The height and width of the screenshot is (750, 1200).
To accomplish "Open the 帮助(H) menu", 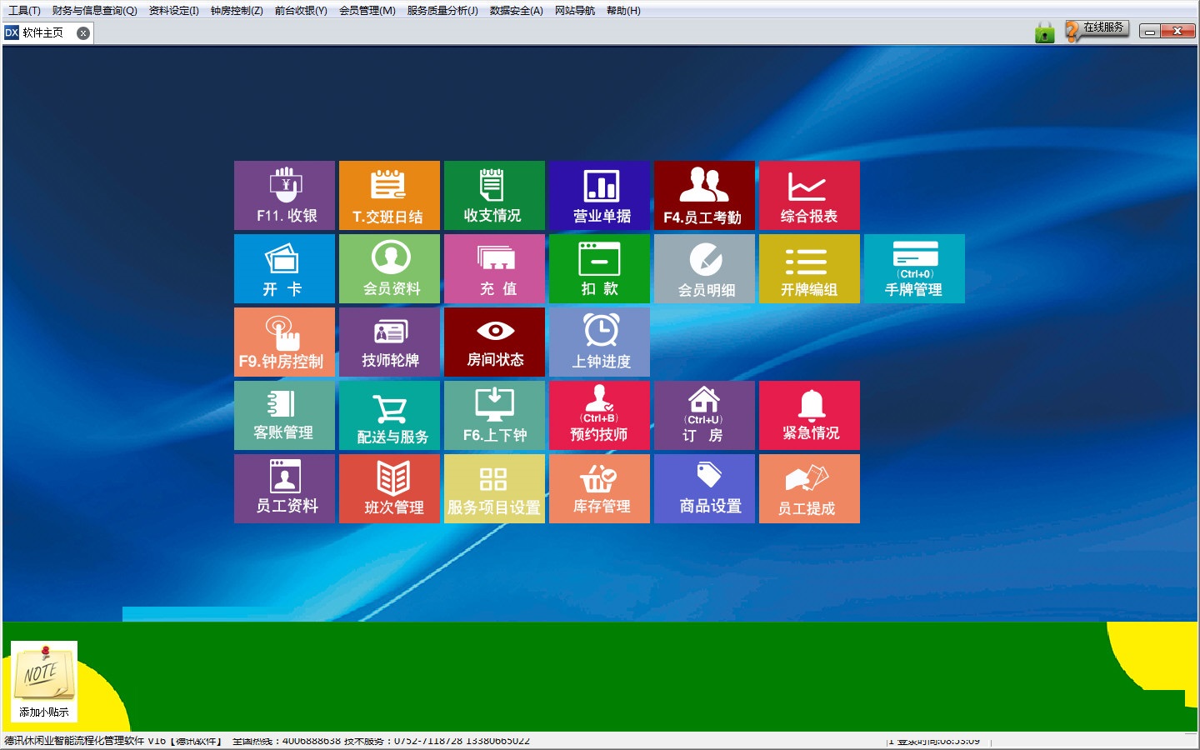I will click(623, 10).
